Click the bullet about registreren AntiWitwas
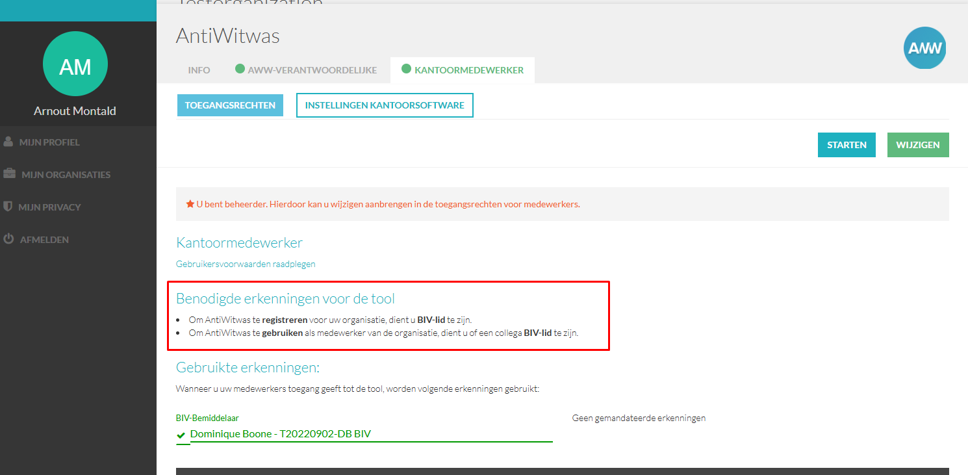The height and width of the screenshot is (475, 968). pyautogui.click(x=331, y=320)
